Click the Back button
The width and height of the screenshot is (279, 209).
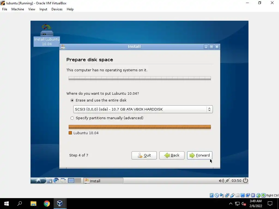[x=172, y=155]
